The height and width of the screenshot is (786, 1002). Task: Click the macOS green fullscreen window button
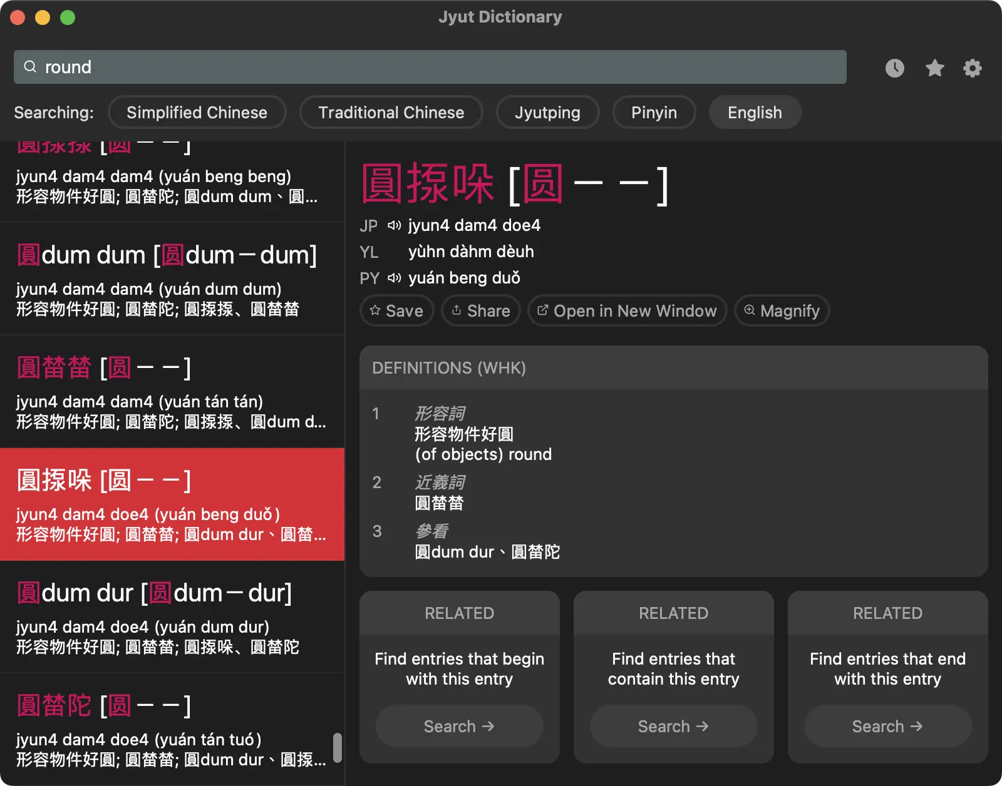click(68, 18)
